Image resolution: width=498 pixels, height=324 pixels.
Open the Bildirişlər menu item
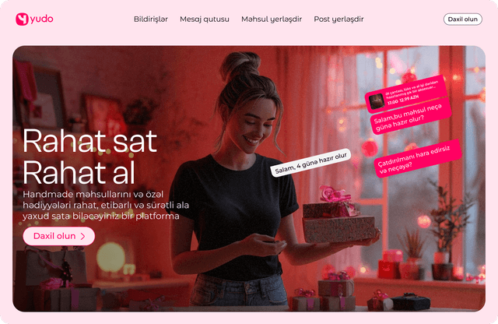click(151, 19)
